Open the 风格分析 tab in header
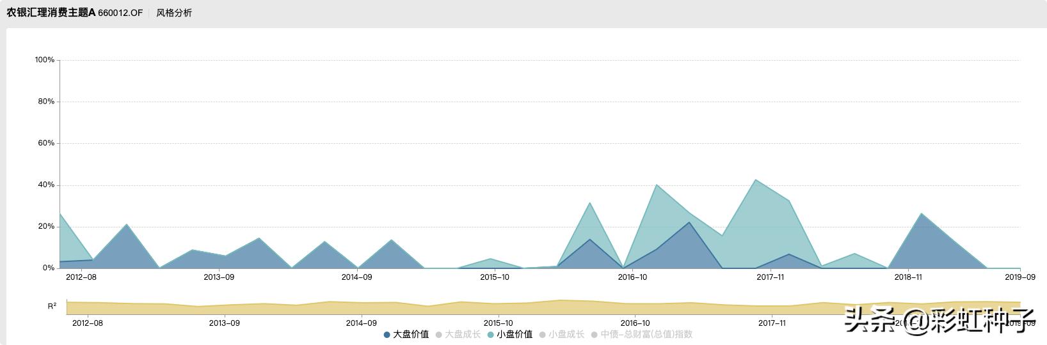1047x345 pixels. tap(174, 13)
